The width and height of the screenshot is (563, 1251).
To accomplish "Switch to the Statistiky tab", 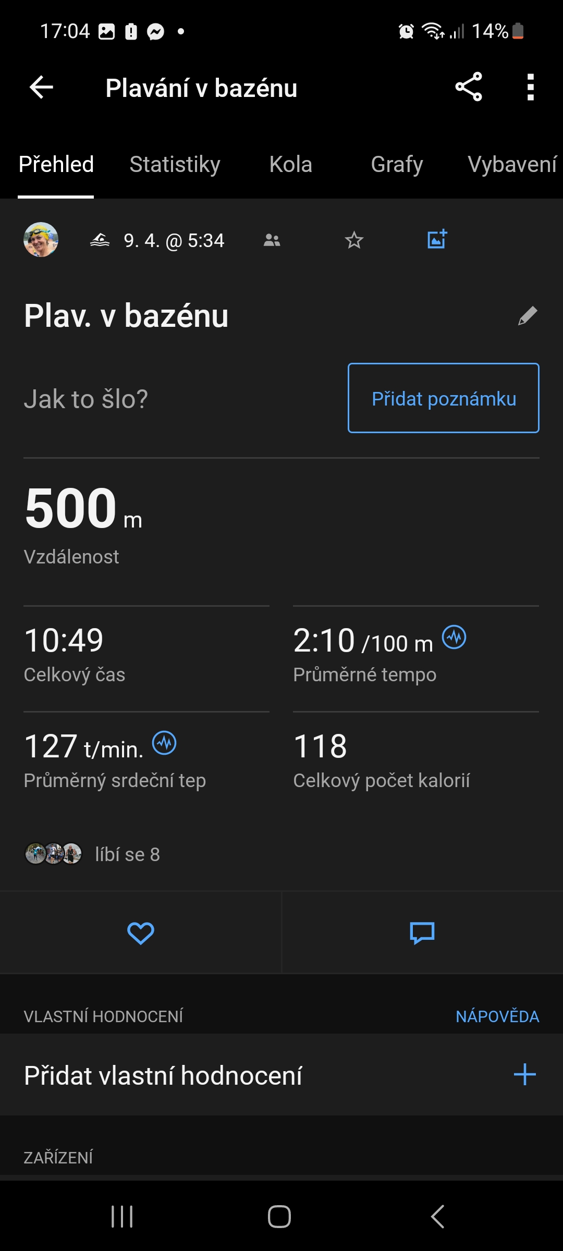I will (x=175, y=165).
